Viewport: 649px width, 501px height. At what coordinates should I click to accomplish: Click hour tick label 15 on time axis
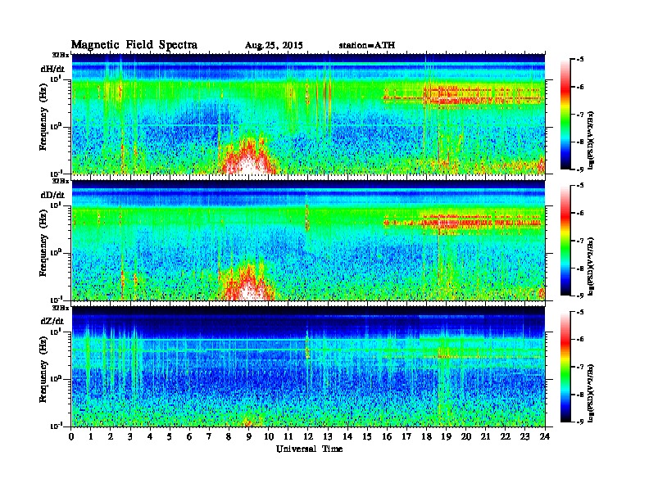[367, 436]
